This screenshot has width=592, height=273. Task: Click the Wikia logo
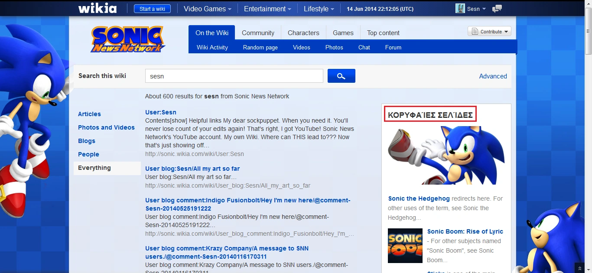[x=98, y=9]
